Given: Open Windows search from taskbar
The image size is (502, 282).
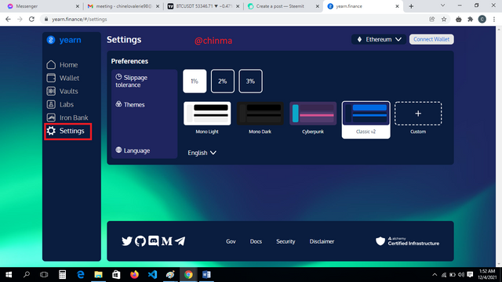Looking at the screenshot, I should point(27,275).
